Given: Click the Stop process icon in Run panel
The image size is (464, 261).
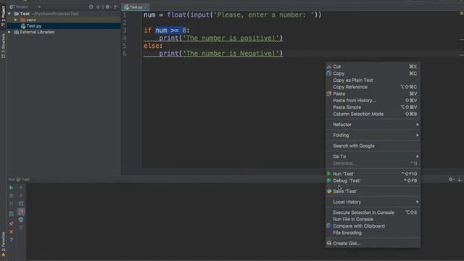Looking at the screenshot, I should coord(12,196).
